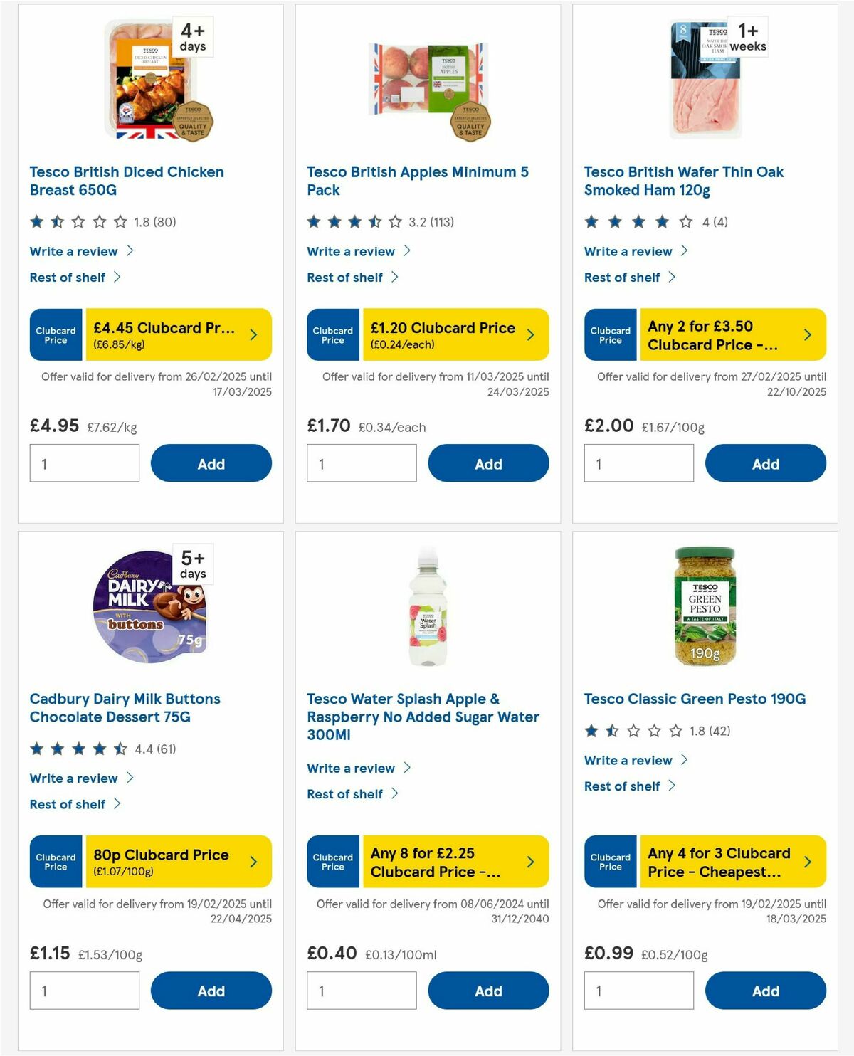
Task: Add the Tesco Water Splash drink to basket
Action: [488, 990]
